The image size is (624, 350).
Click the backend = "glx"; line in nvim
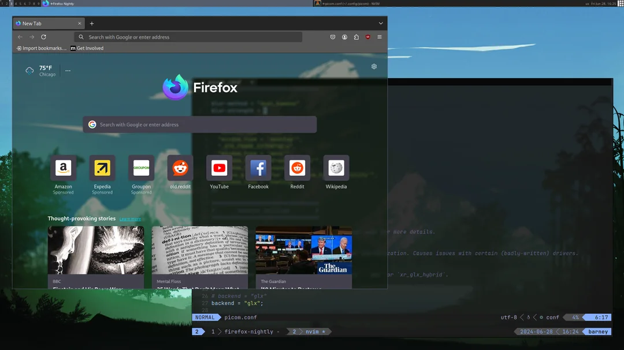point(237,303)
